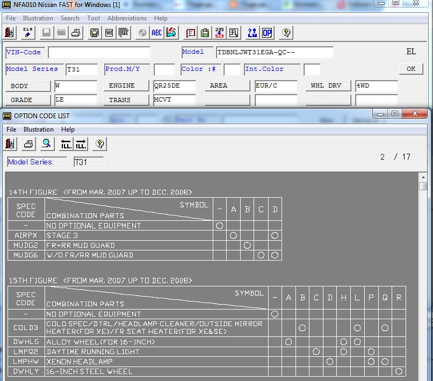Click the WHL DRV field showing 4WD
Screen dimensions: 433x381
377,86
